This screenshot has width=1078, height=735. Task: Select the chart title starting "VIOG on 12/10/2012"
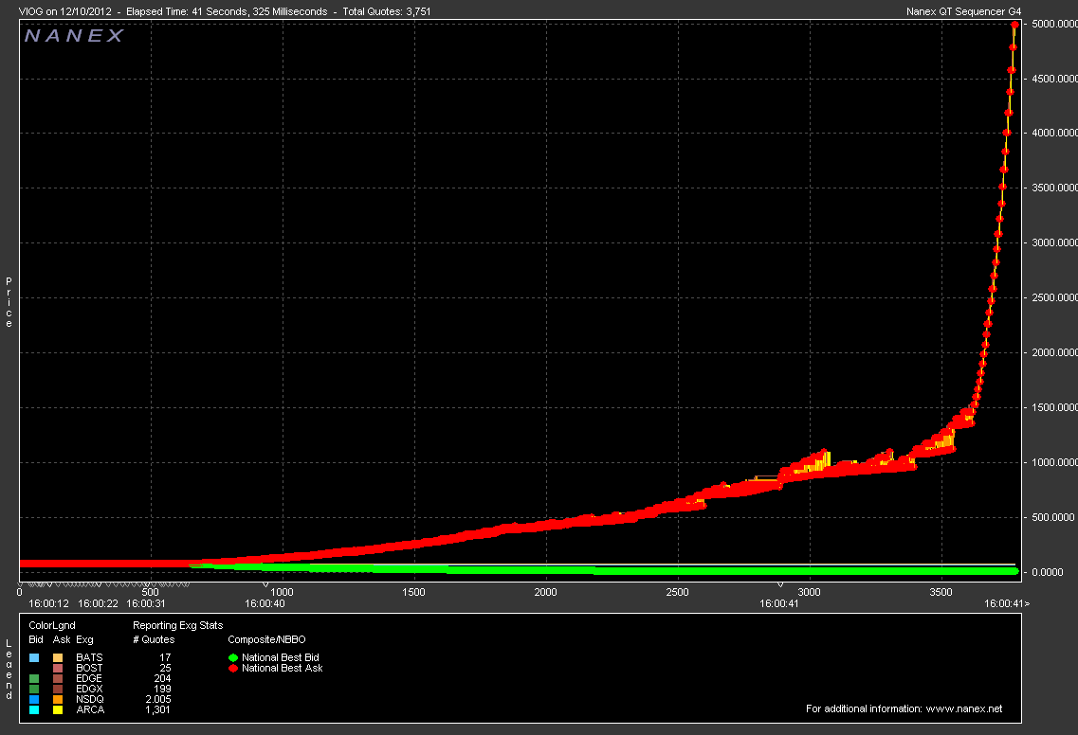click(225, 11)
